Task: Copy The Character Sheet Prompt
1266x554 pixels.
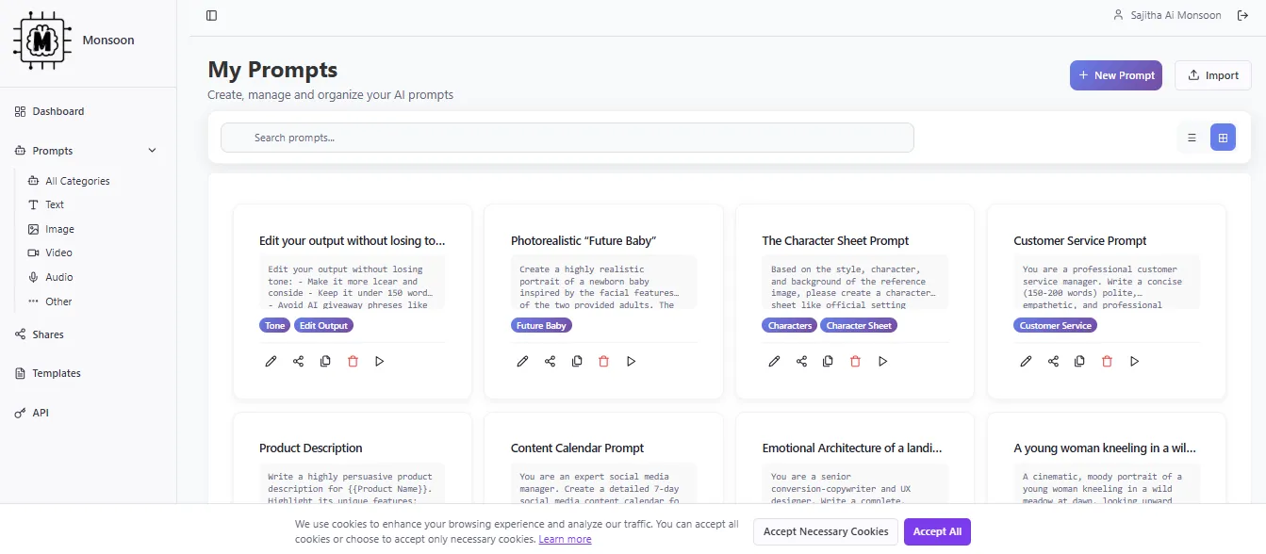Action: [x=828, y=361]
